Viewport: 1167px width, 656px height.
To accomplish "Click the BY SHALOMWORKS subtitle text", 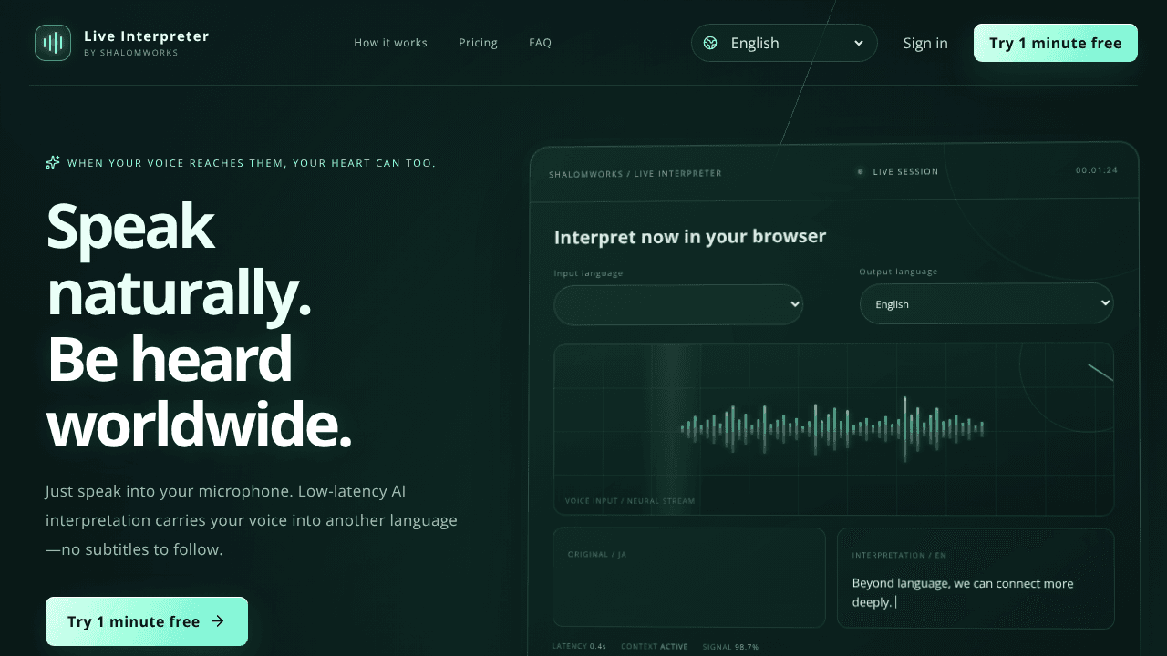I will tap(131, 53).
